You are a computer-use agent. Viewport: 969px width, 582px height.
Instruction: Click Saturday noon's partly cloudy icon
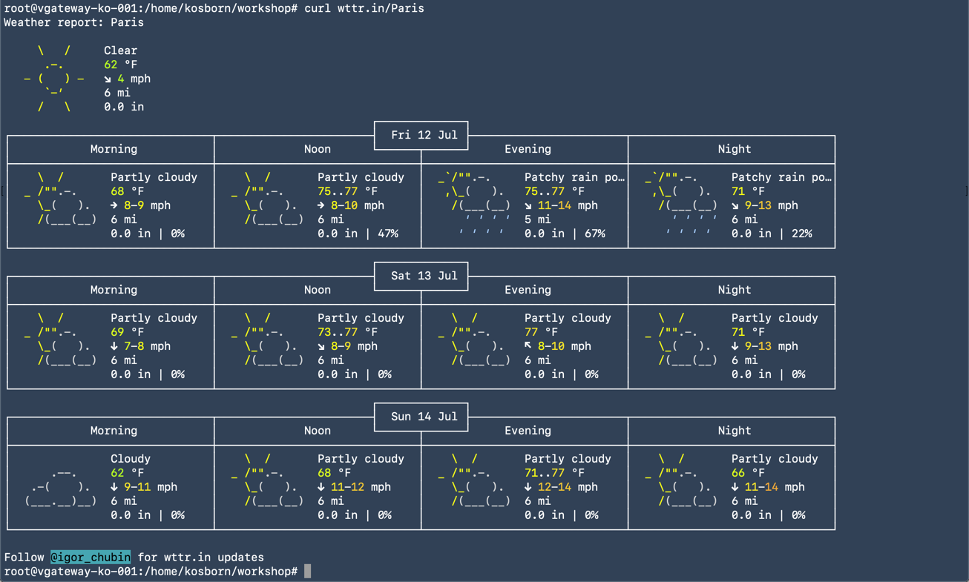(x=268, y=340)
